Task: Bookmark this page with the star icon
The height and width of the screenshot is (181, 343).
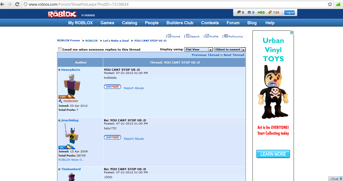Action: (x=330, y=4)
